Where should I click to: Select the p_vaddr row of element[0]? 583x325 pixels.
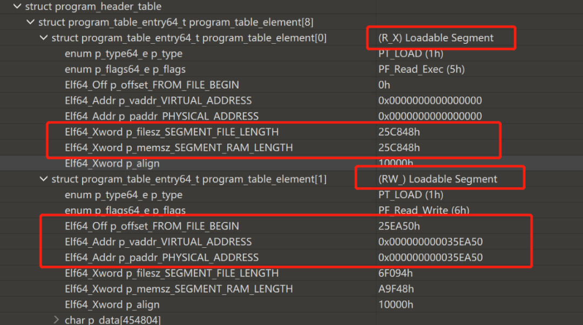coord(158,100)
